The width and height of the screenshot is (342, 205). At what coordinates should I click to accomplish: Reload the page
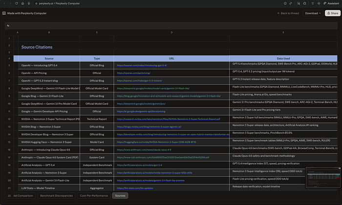[17, 3]
